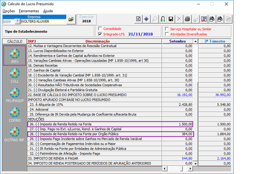
Task: Click the horizontal scrollbar right arrow
Action: pyautogui.click(x=190, y=168)
